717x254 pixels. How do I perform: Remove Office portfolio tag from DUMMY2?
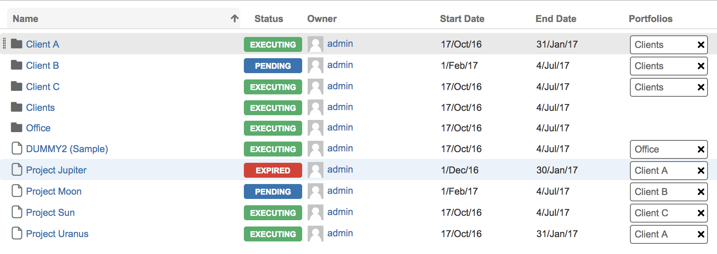701,149
